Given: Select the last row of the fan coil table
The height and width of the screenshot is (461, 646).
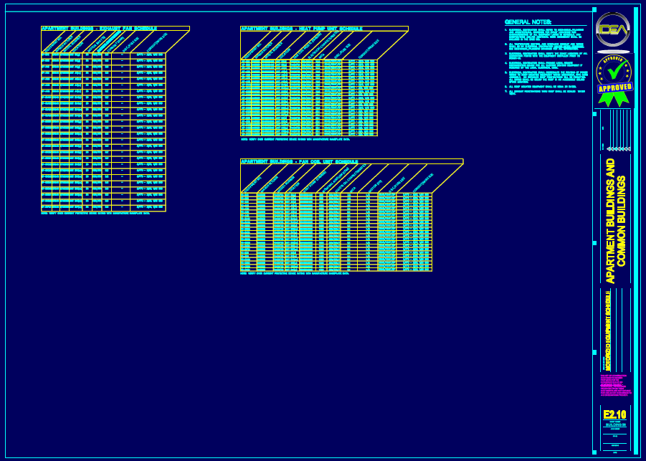Looking at the screenshot, I should 336,269.
